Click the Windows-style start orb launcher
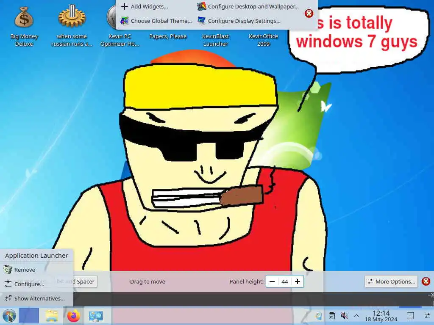 coord(9,316)
